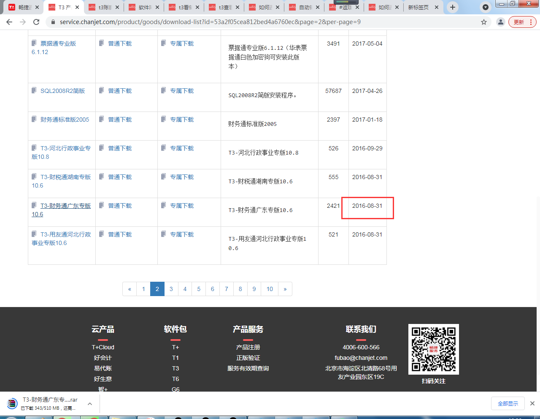Click 全部显示 in the downloads bar
Image resolution: width=540 pixels, height=419 pixels.
pos(508,403)
